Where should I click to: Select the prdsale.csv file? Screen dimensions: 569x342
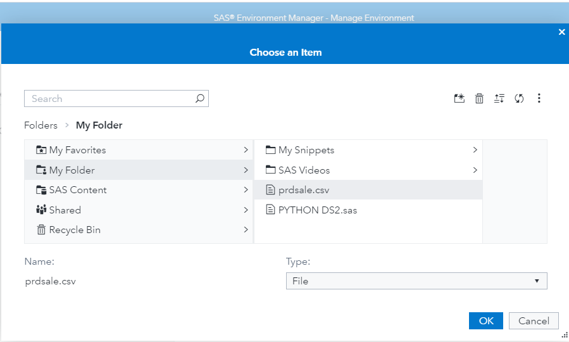(x=304, y=190)
